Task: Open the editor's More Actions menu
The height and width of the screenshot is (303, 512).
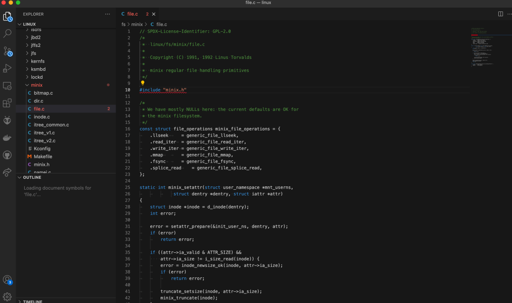Action: click(x=509, y=14)
